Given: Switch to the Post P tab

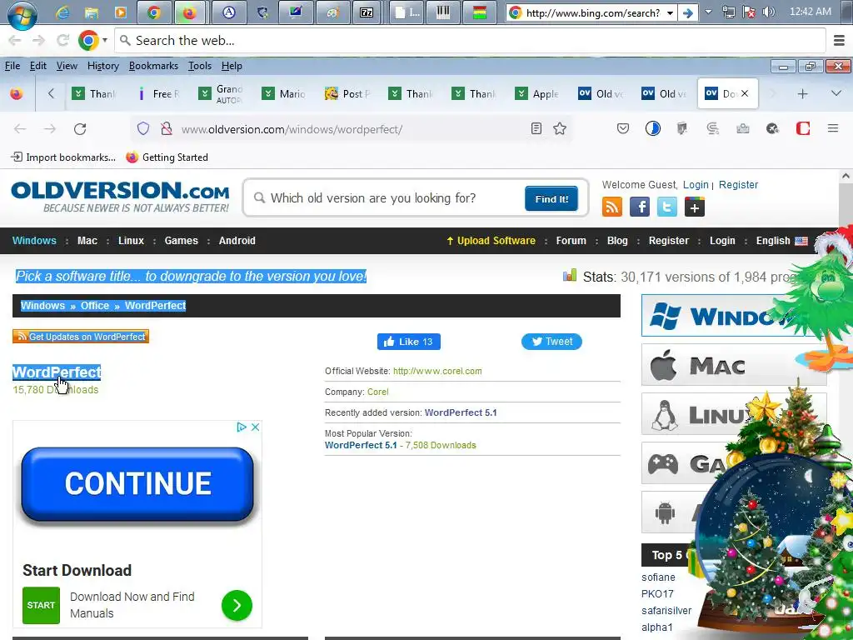Looking at the screenshot, I should coord(347,93).
